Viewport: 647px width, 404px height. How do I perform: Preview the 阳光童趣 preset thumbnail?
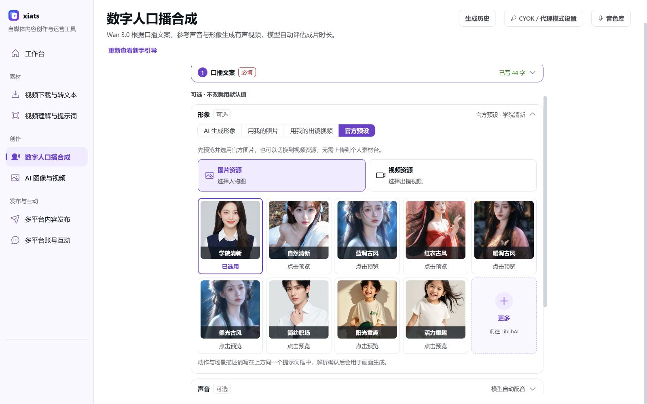367,309
